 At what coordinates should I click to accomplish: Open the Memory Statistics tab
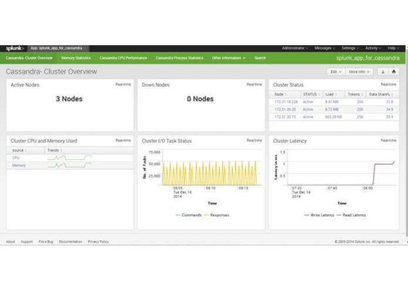[76, 58]
